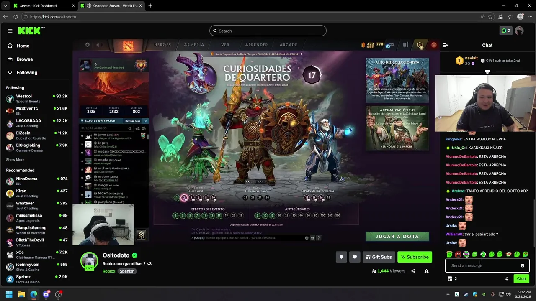This screenshot has height=301, width=536.
Task: Open File Explorer from taskbar
Action: pos(21,294)
